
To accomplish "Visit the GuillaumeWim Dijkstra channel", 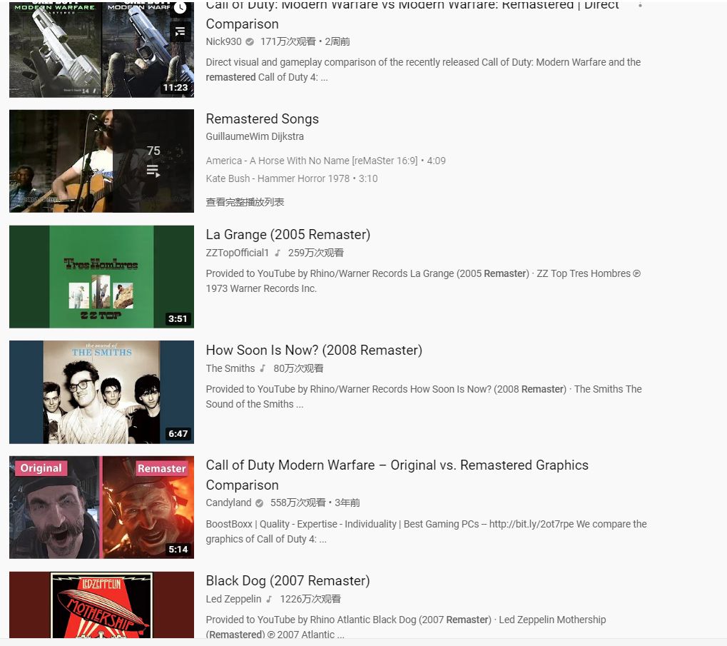I will (x=255, y=136).
